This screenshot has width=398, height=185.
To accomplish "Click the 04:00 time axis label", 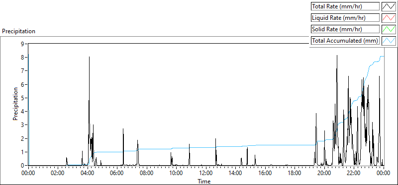I will pyautogui.click(x=88, y=174).
